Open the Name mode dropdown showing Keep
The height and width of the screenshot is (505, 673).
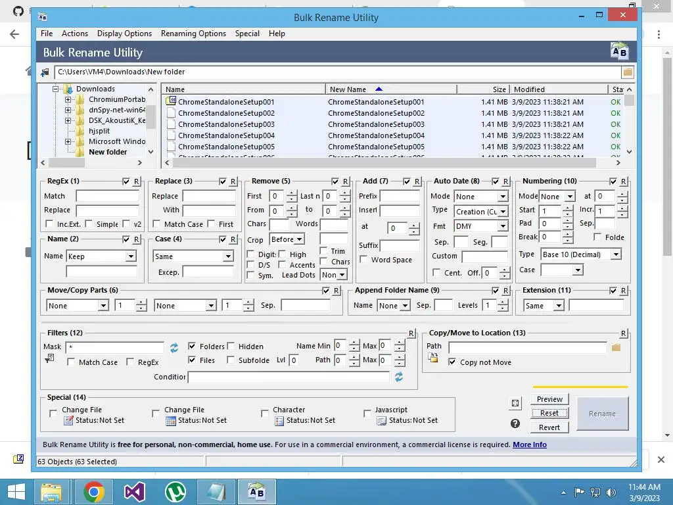(x=131, y=256)
